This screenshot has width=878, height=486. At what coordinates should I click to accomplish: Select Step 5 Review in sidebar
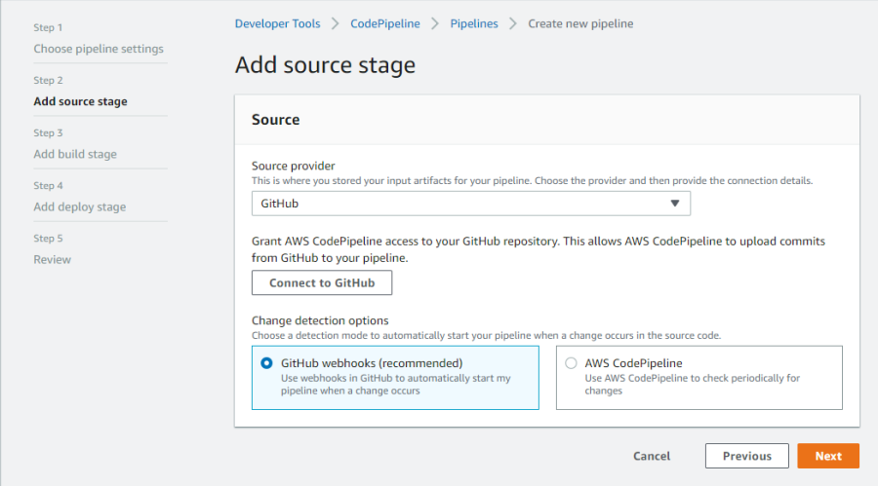52,259
